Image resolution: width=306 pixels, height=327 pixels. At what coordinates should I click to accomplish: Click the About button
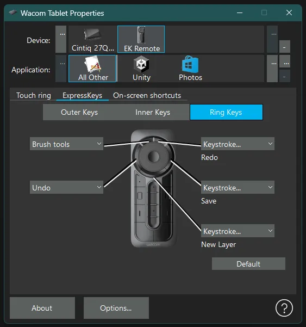[x=42, y=308]
